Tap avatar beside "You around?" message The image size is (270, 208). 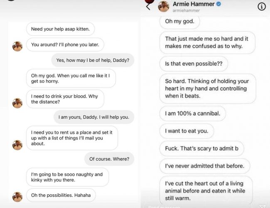click(17, 46)
